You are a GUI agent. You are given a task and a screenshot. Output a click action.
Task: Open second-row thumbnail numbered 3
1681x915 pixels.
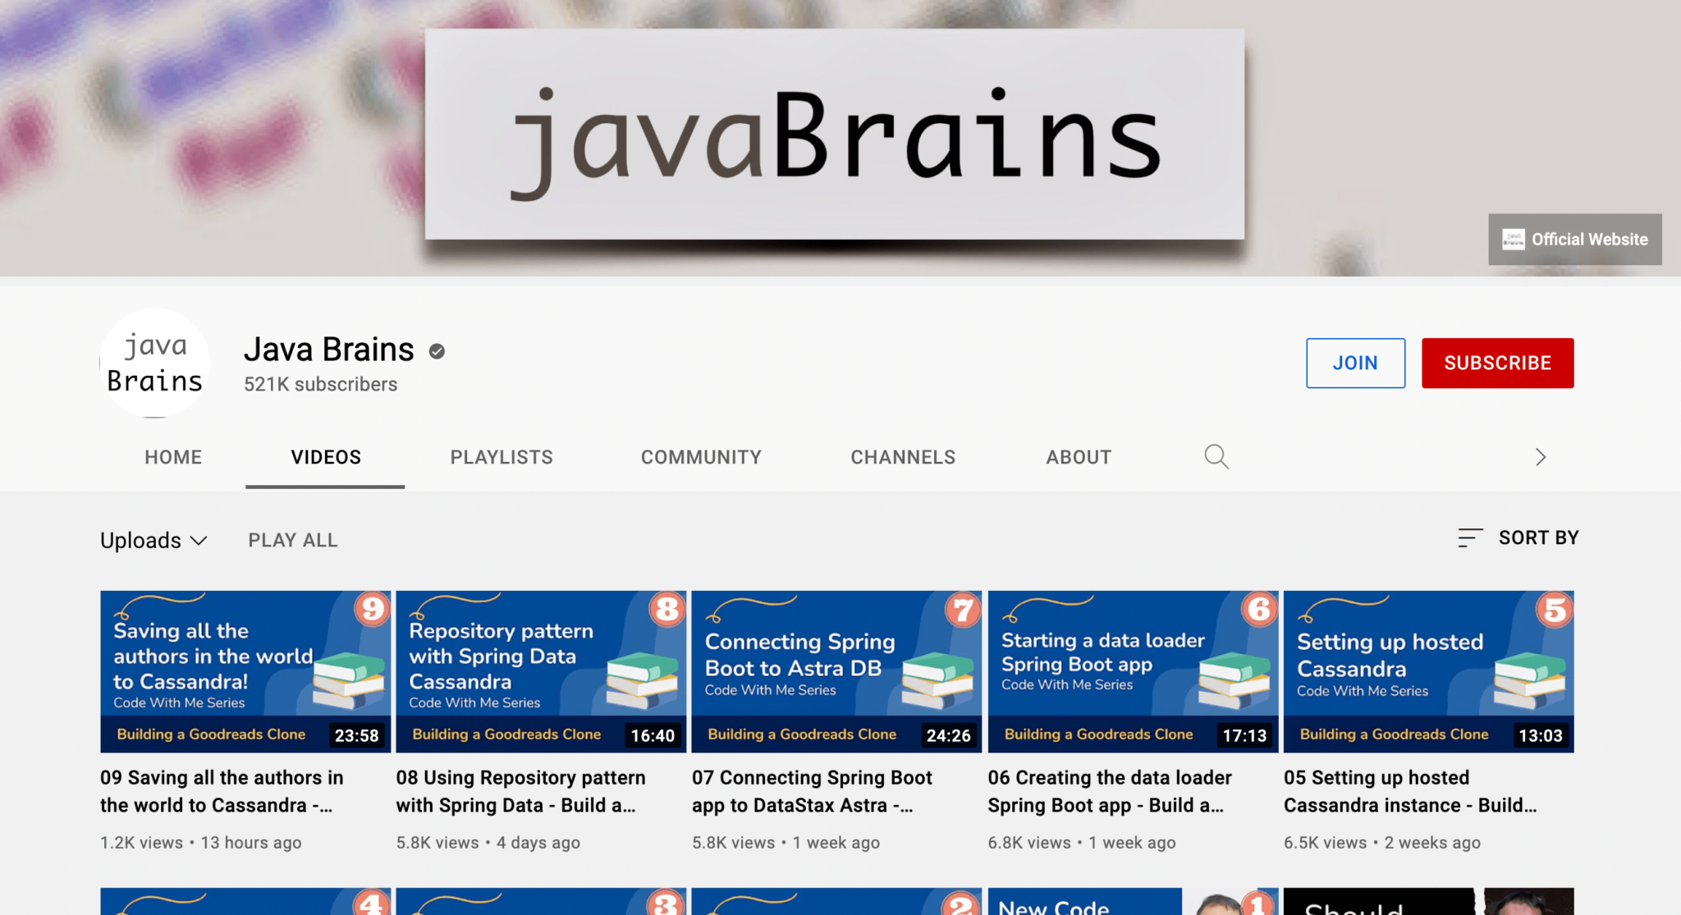pyautogui.click(x=541, y=901)
